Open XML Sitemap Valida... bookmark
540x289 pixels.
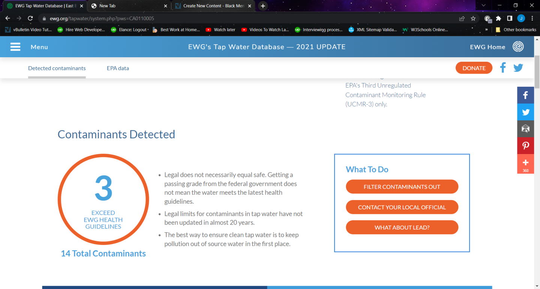[372, 30]
